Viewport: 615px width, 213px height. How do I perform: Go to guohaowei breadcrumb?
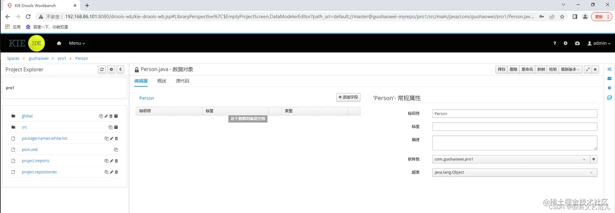39,59
